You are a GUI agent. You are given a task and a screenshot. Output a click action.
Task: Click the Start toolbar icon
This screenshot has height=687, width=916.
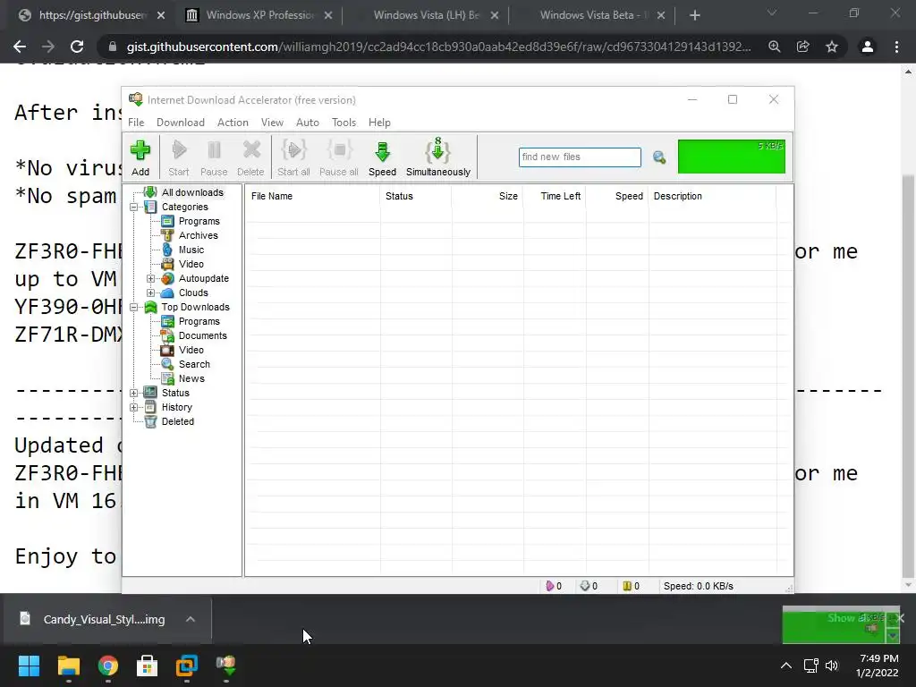(179, 157)
